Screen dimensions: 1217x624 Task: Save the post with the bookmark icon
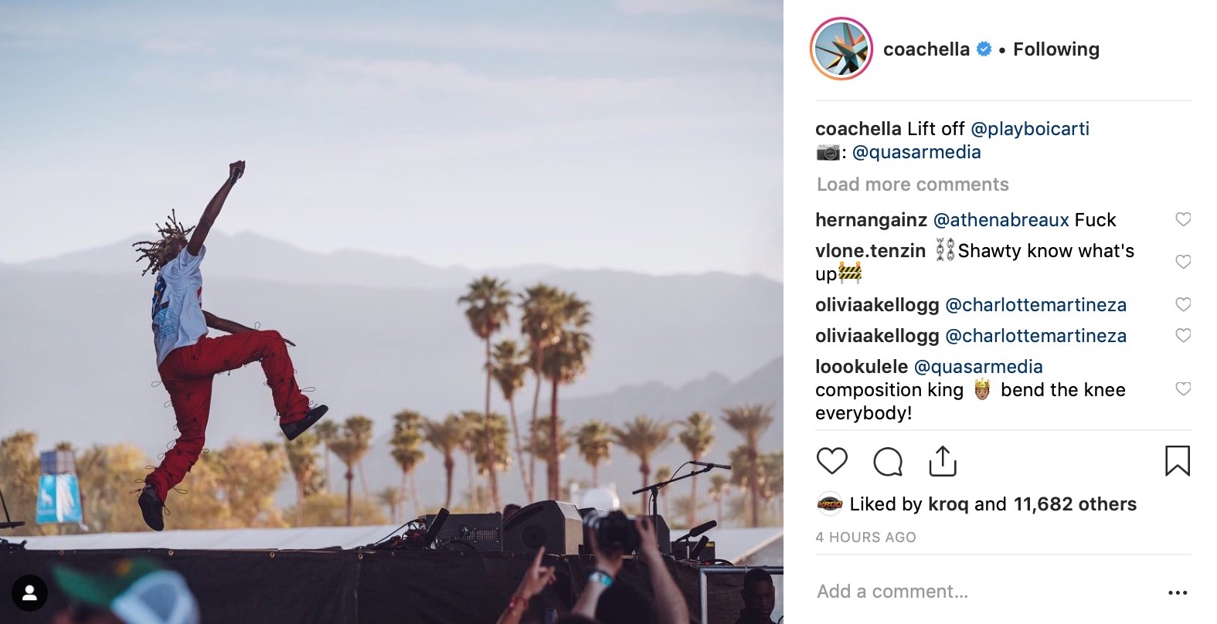point(1177,461)
